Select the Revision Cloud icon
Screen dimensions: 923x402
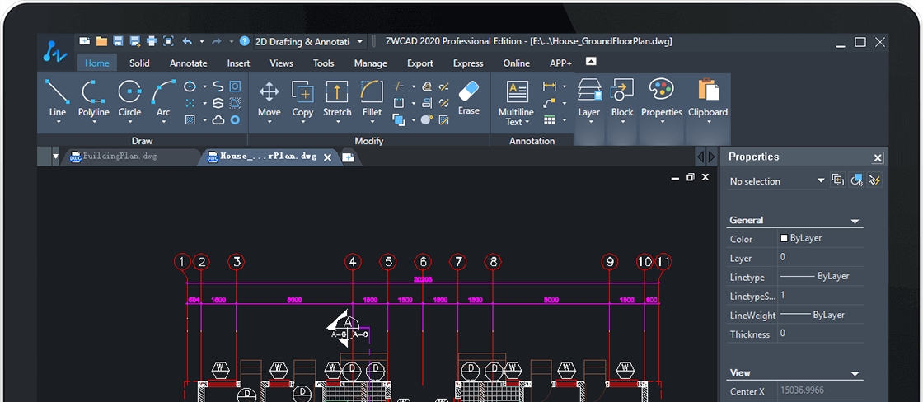coord(218,120)
